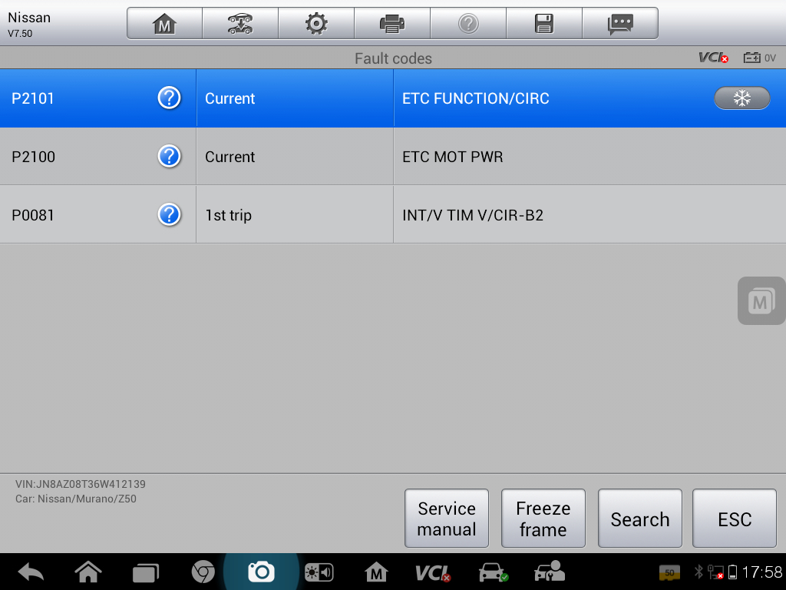This screenshot has height=590, width=786.
Task: Open settings gear in top toolbar
Action: 316,24
